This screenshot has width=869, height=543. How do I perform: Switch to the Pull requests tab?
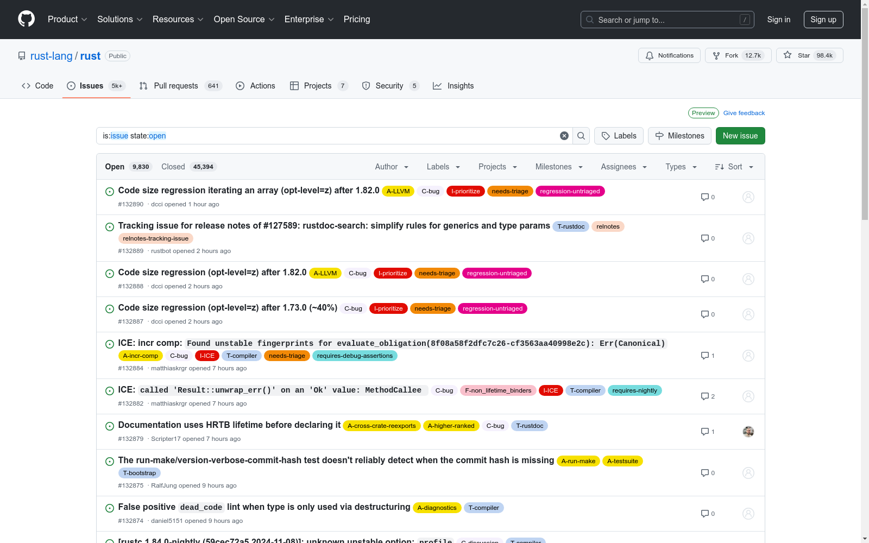(180, 86)
